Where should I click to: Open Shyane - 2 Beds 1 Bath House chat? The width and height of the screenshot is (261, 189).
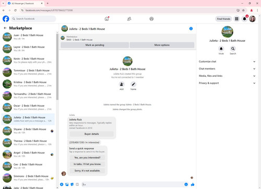pyautogui.click(x=28, y=131)
